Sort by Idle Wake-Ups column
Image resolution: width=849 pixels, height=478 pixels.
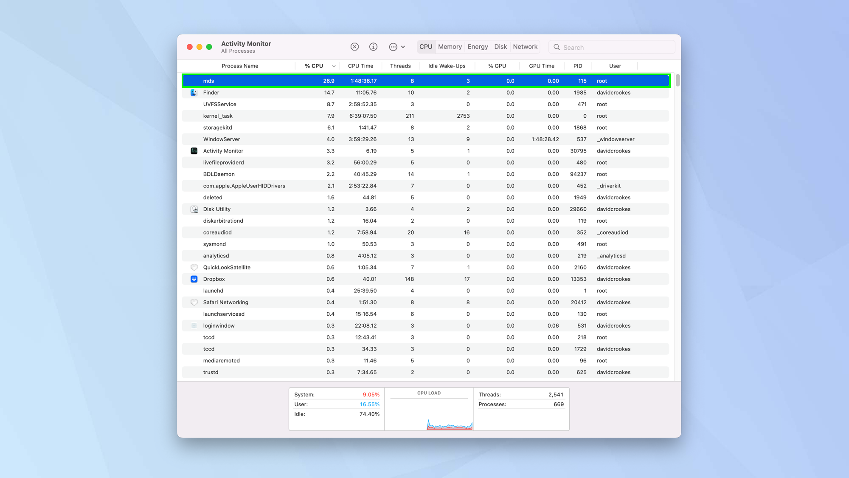pos(447,66)
